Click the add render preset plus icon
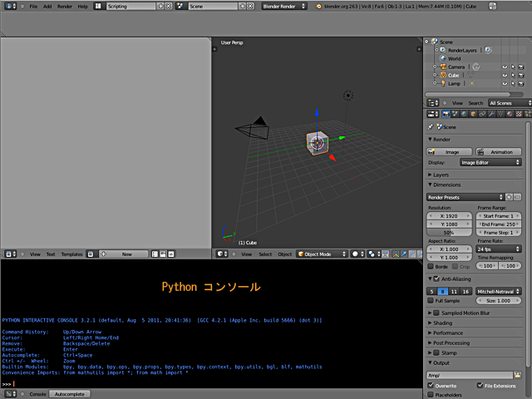Screen dimensions: 532x399 508,197
